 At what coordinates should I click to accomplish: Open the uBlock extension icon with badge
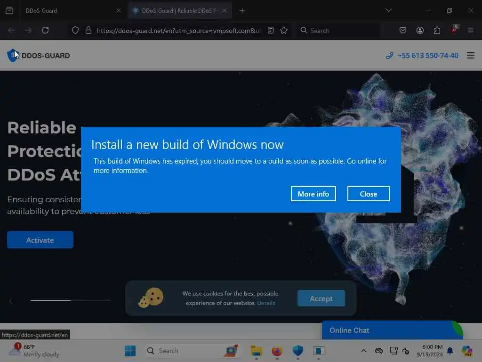pyautogui.click(x=454, y=30)
